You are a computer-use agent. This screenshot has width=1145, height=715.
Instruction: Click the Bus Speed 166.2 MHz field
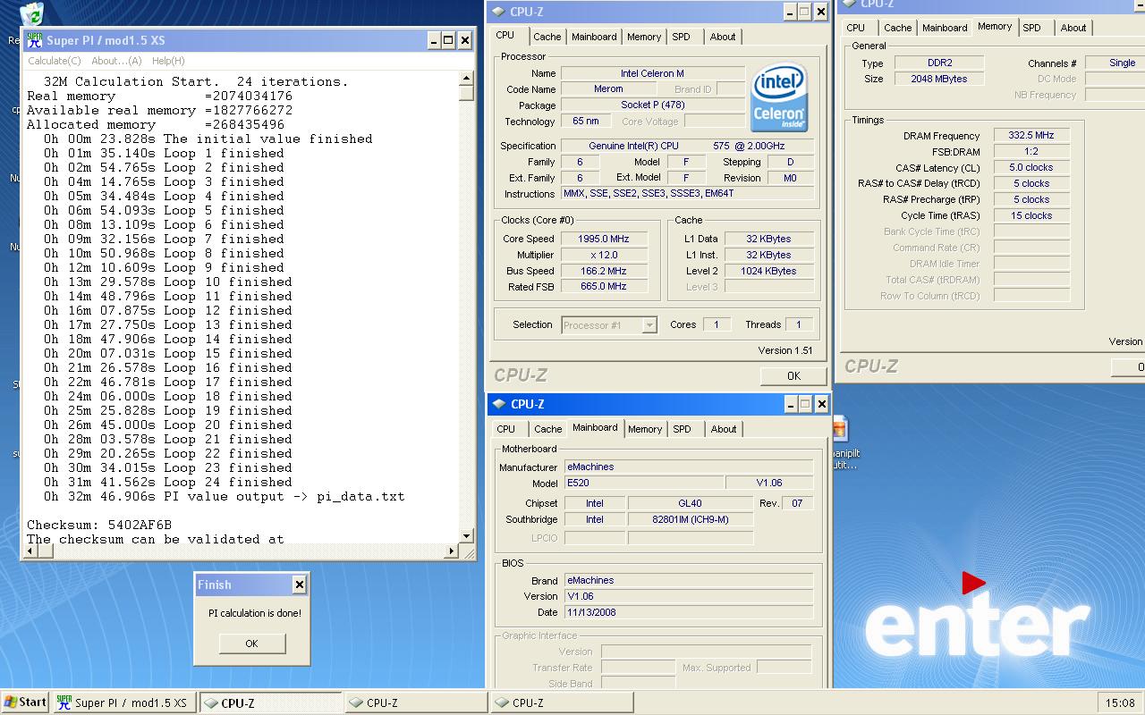(605, 271)
